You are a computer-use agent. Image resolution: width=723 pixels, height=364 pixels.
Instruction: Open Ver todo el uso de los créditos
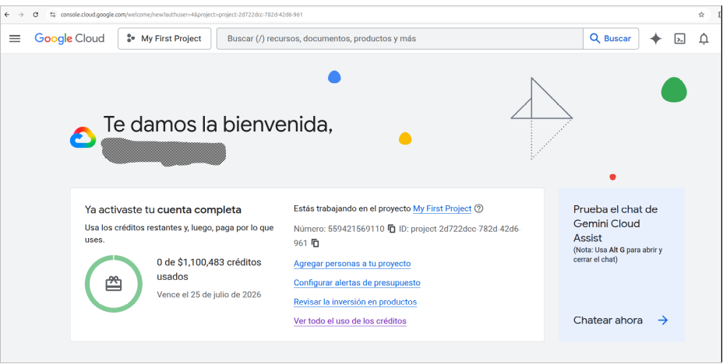point(350,321)
